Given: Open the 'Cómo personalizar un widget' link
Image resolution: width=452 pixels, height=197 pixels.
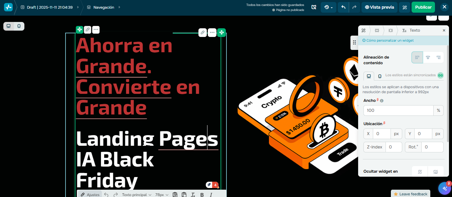Looking at the screenshot, I should coord(389,40).
